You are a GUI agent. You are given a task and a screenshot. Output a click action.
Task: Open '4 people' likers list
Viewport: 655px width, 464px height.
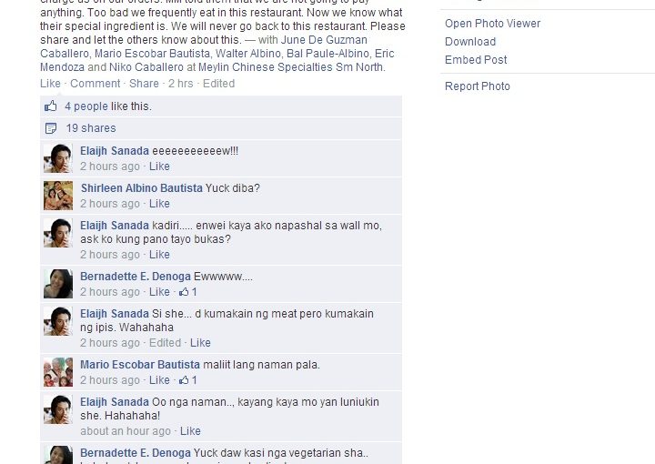pyautogui.click(x=86, y=106)
